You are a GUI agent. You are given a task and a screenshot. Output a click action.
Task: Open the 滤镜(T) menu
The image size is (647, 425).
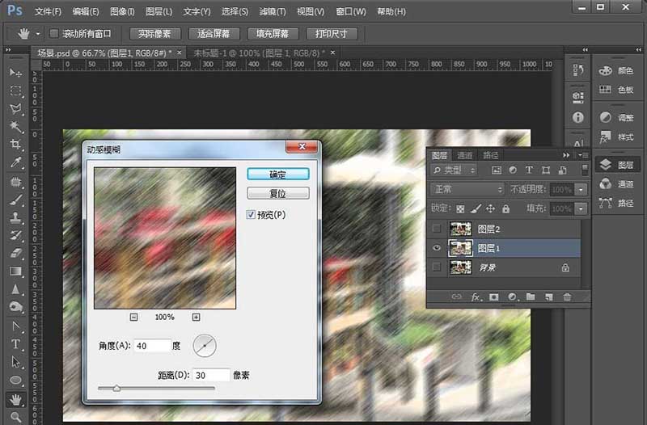pyautogui.click(x=273, y=11)
